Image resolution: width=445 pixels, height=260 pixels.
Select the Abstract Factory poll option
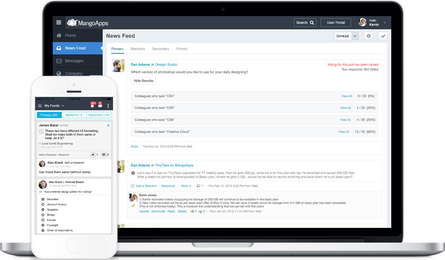click(x=43, y=204)
